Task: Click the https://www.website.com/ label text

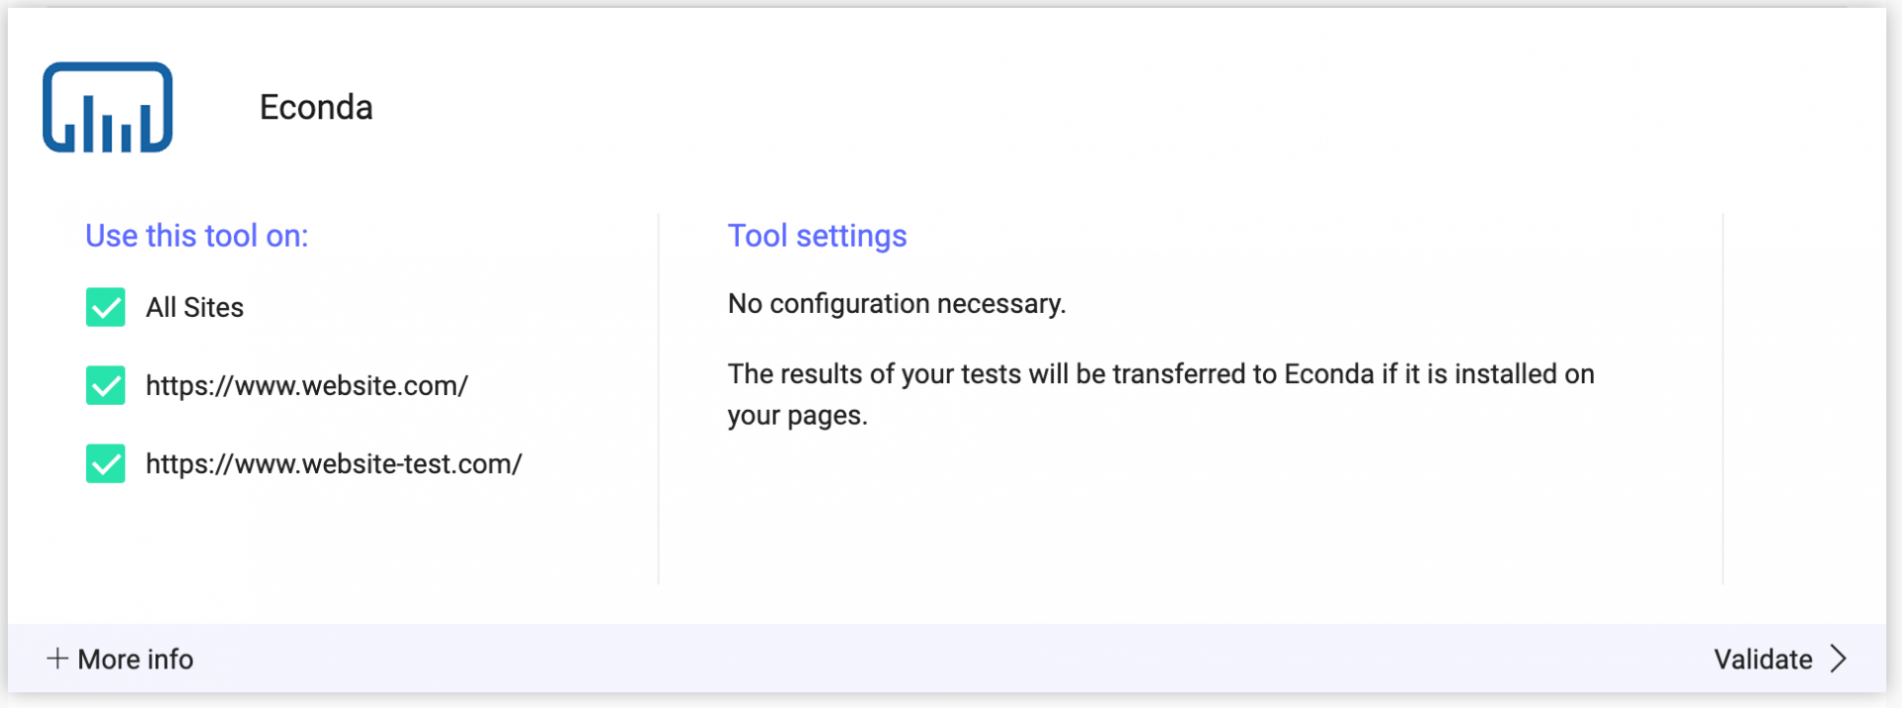Action: pyautogui.click(x=307, y=385)
